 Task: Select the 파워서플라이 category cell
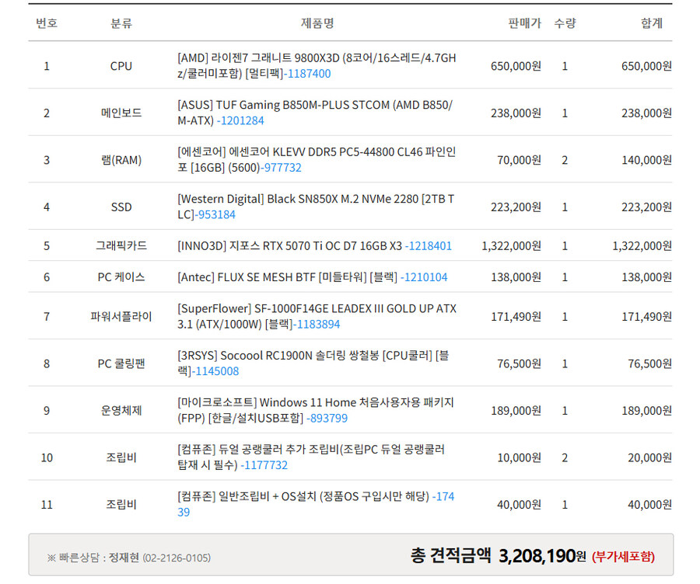pos(121,317)
